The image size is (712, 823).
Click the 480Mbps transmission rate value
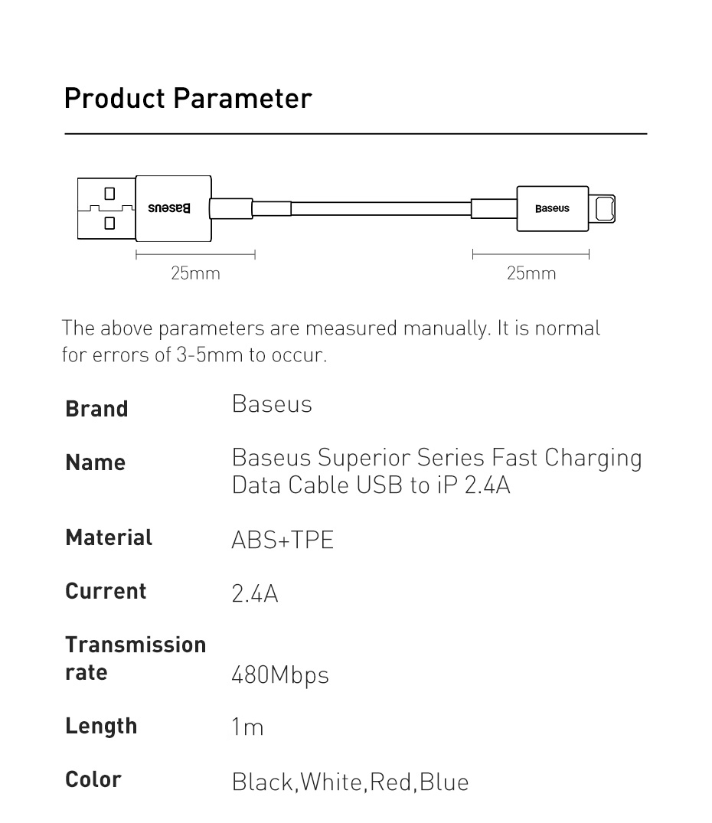pyautogui.click(x=279, y=675)
